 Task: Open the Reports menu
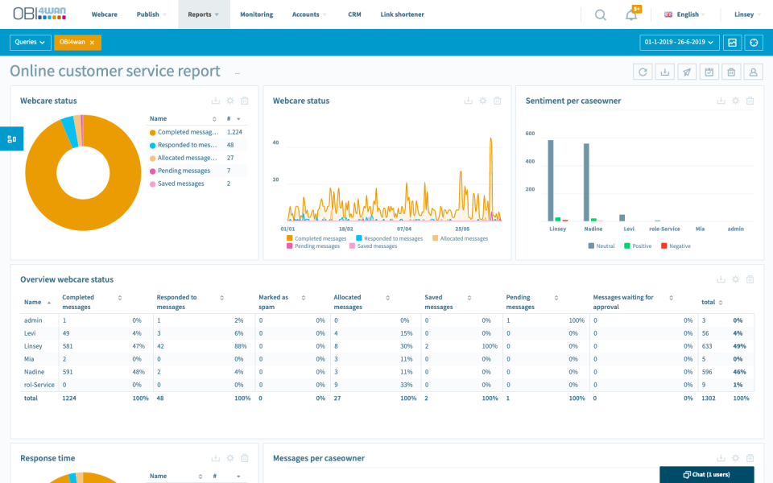point(203,14)
